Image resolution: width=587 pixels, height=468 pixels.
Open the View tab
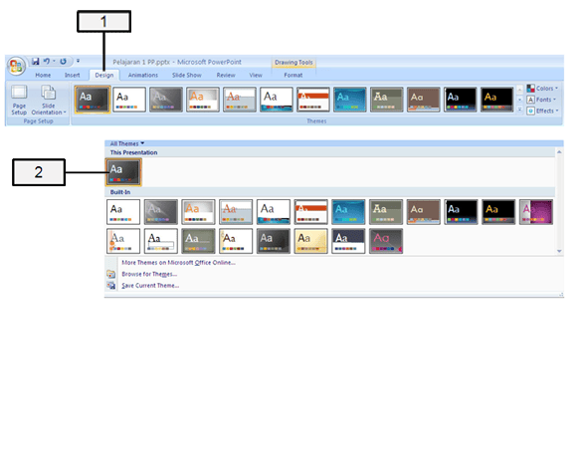(x=256, y=76)
